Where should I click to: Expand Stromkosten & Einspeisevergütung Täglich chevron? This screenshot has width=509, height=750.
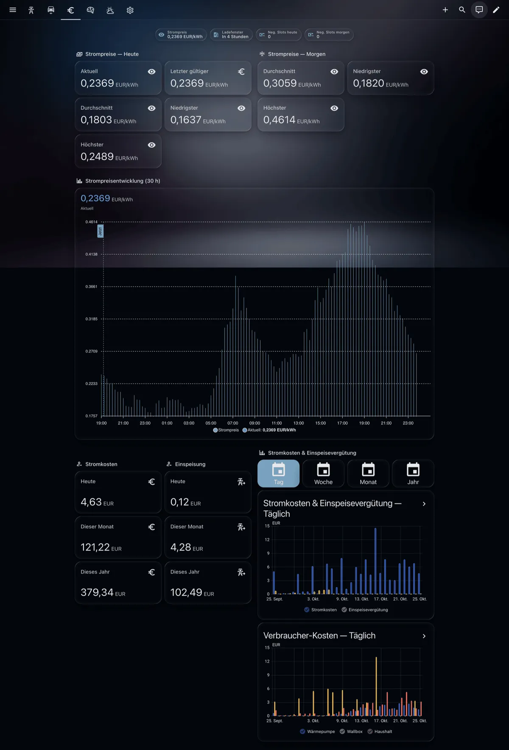(424, 504)
